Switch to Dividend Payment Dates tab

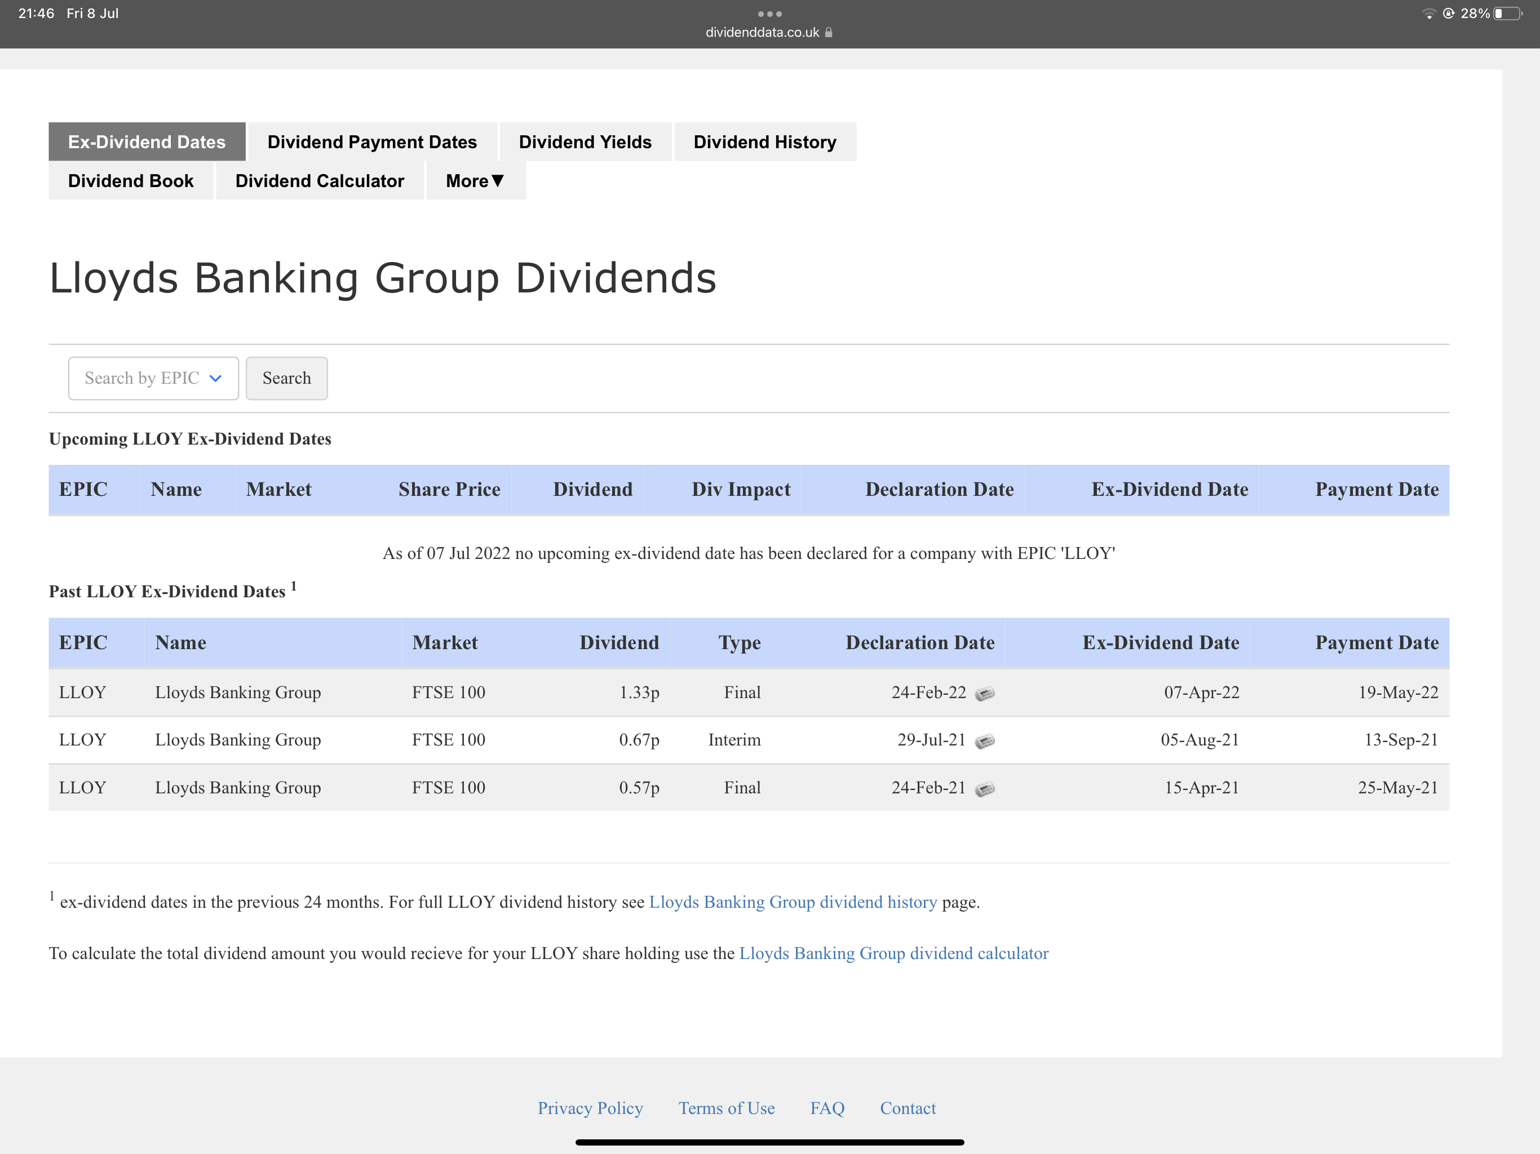click(372, 142)
